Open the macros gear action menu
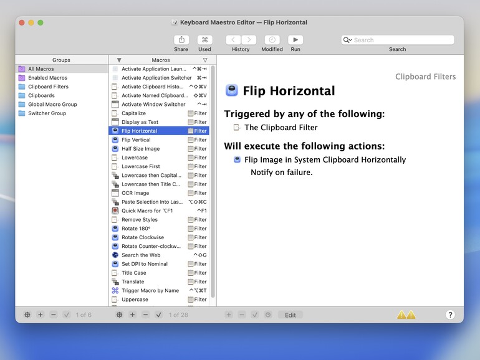This screenshot has width=480, height=360. click(120, 315)
